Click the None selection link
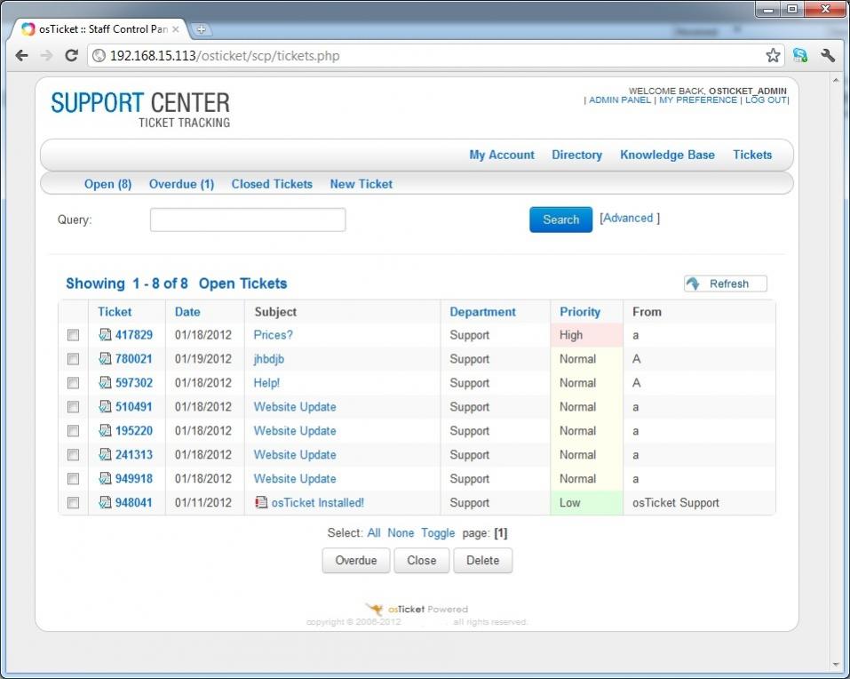The image size is (850, 679). pyautogui.click(x=401, y=533)
